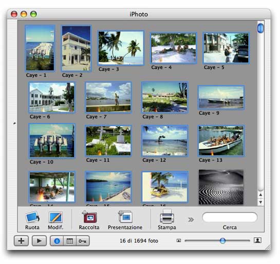Create a new Raccolta album

[89, 217]
